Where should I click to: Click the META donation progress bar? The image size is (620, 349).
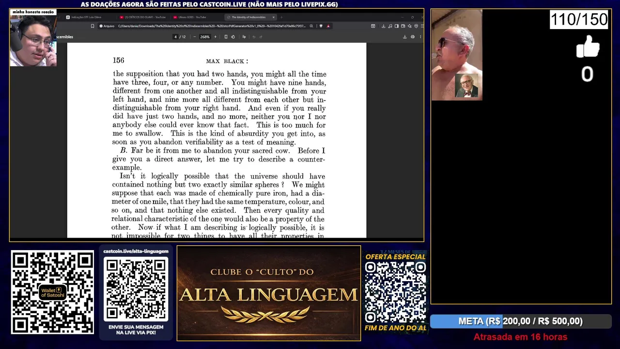[x=521, y=321]
